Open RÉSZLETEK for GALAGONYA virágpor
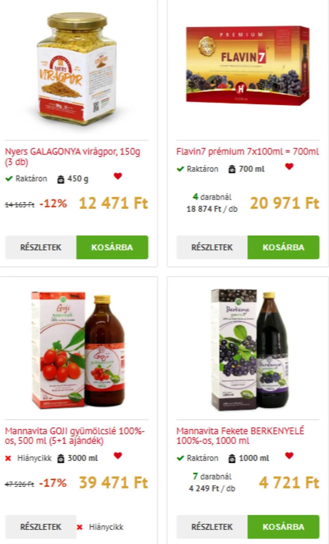The height and width of the screenshot is (544, 329). pyautogui.click(x=41, y=247)
